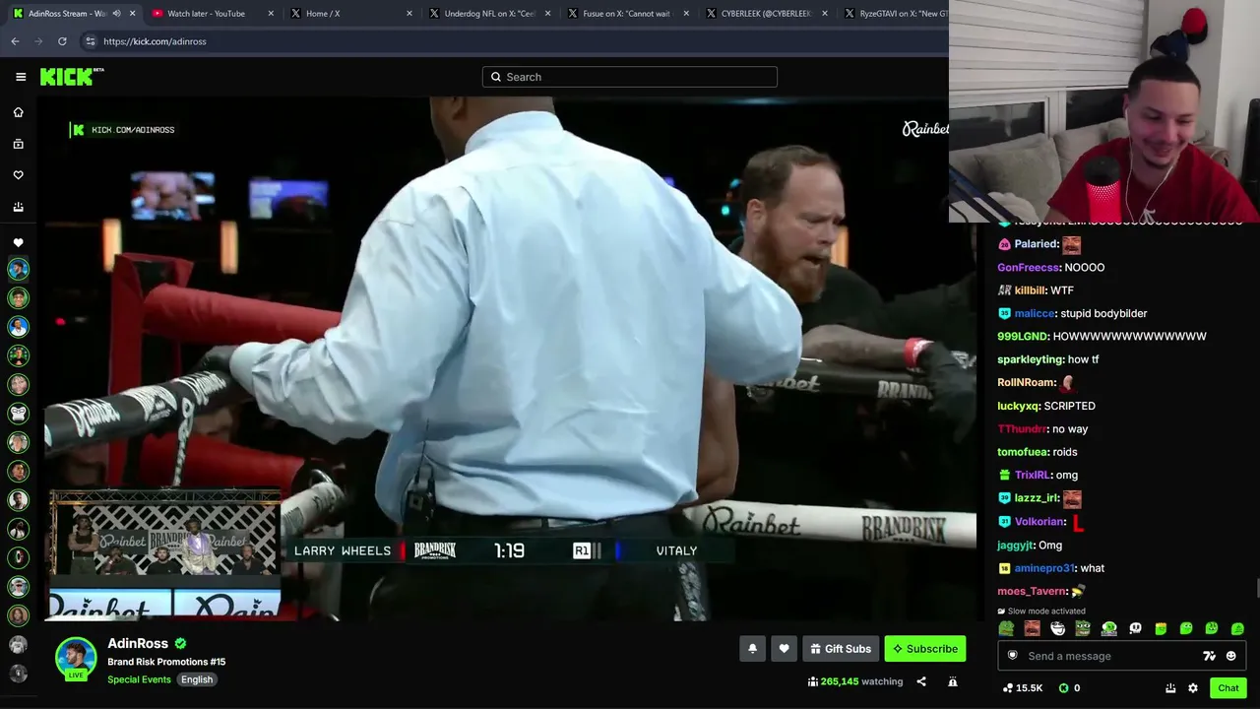Open Following heart in the sidebar
Image resolution: width=1260 pixels, height=709 pixels.
[18, 175]
